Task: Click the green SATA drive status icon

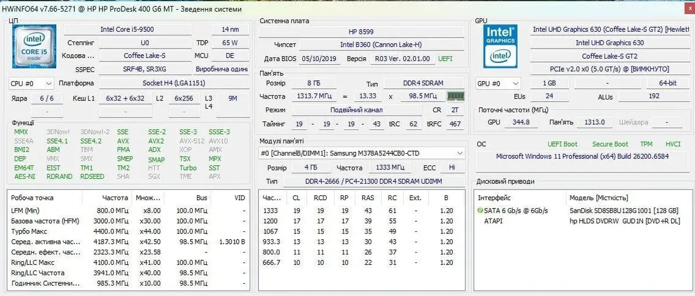Action: pos(480,210)
